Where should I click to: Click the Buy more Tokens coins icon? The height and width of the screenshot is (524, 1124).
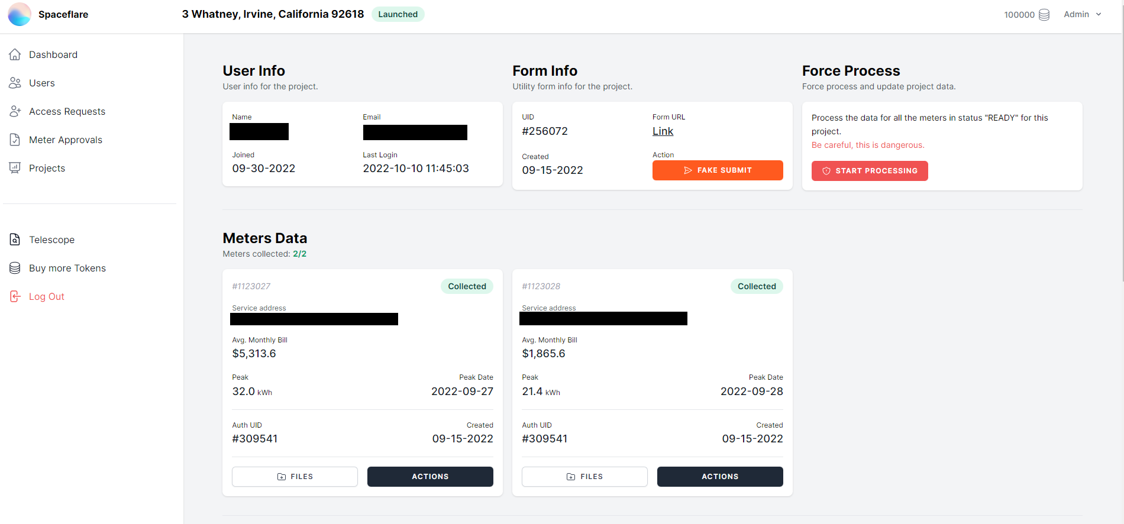click(x=15, y=268)
